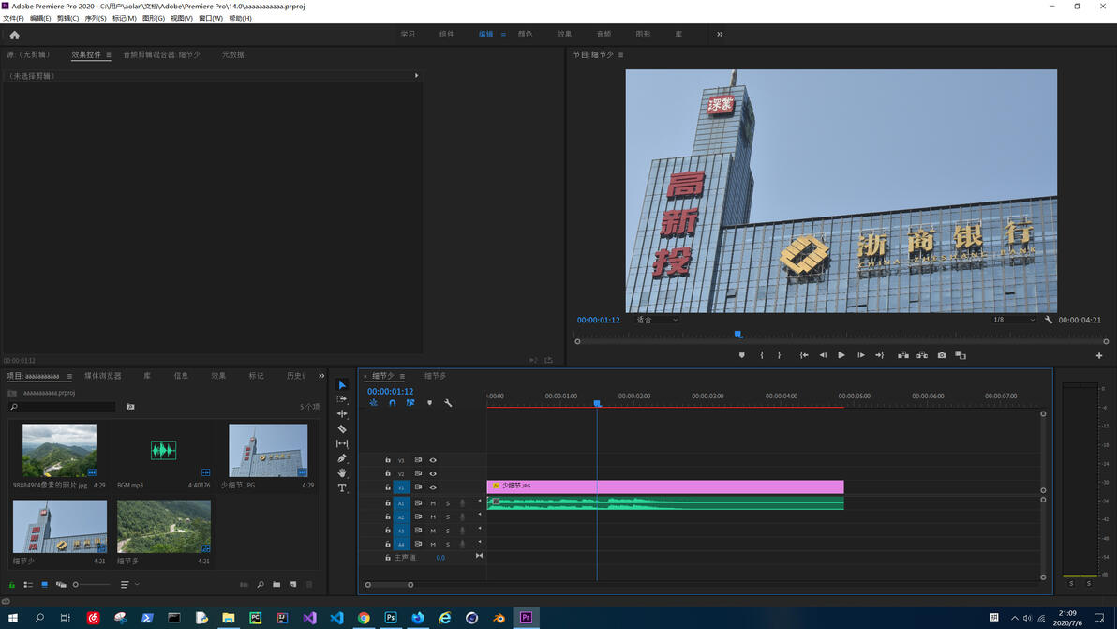This screenshot has width=1117, height=629.
Task: Go to In point in program monitor
Action: (x=804, y=354)
